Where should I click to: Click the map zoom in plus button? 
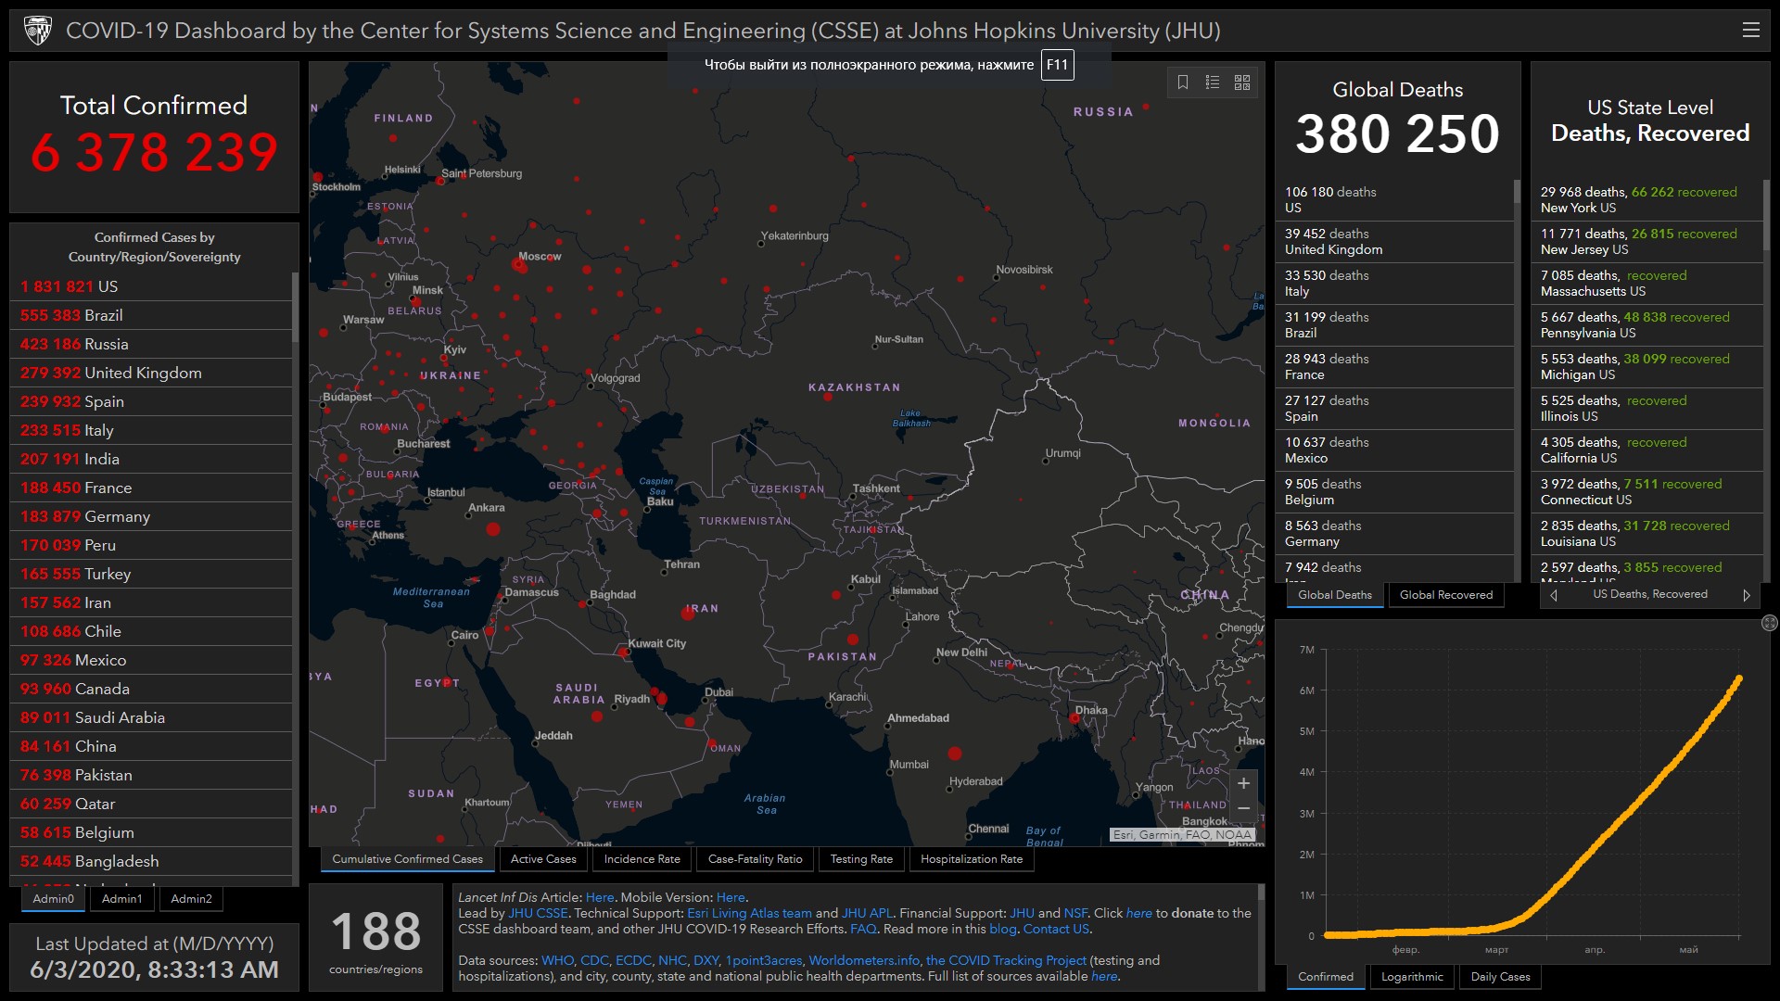click(1243, 784)
